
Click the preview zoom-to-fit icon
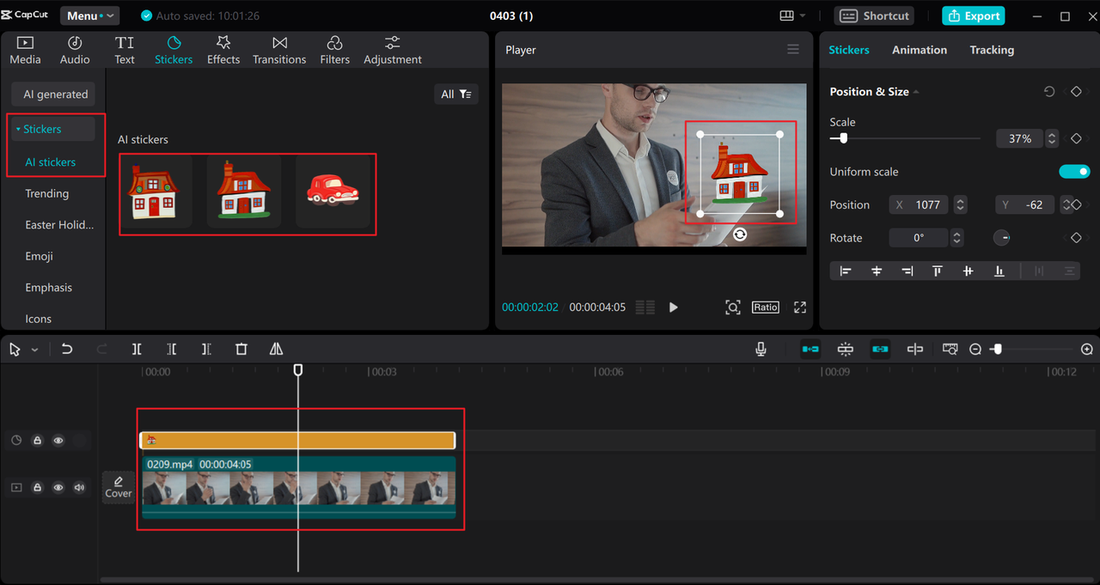point(732,307)
